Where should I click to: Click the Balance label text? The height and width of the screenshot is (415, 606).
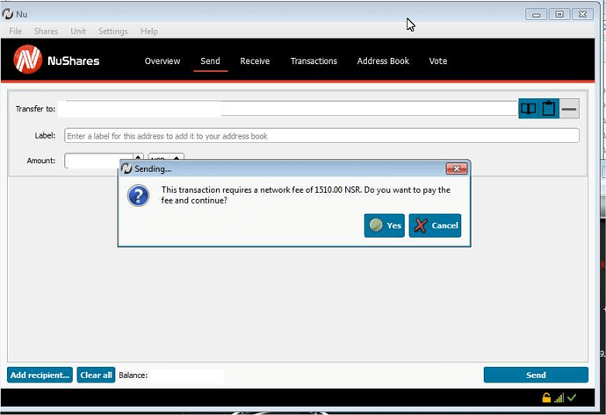[x=133, y=376]
